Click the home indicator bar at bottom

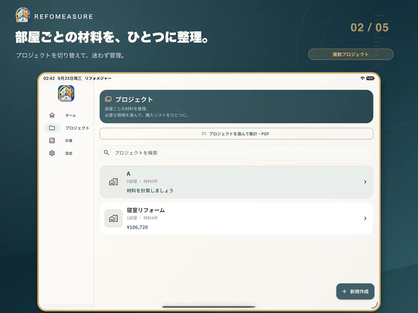[x=209, y=307]
